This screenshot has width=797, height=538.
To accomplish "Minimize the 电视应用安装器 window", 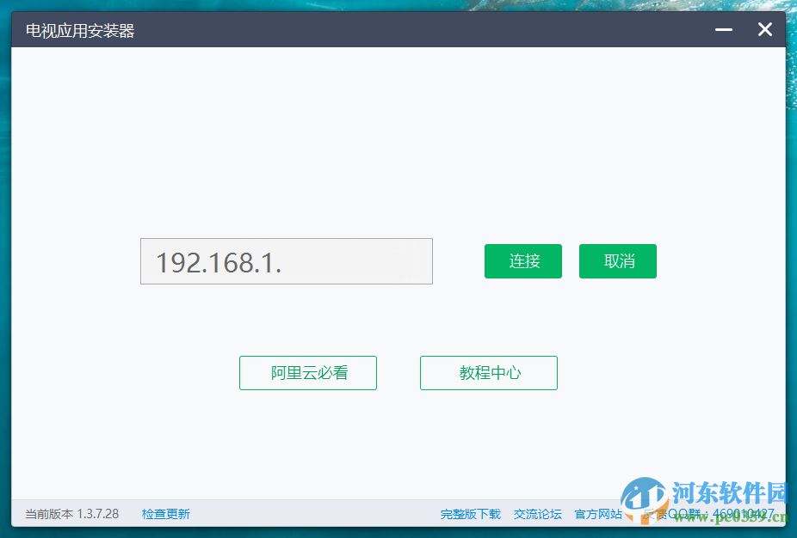I will coord(722,28).
